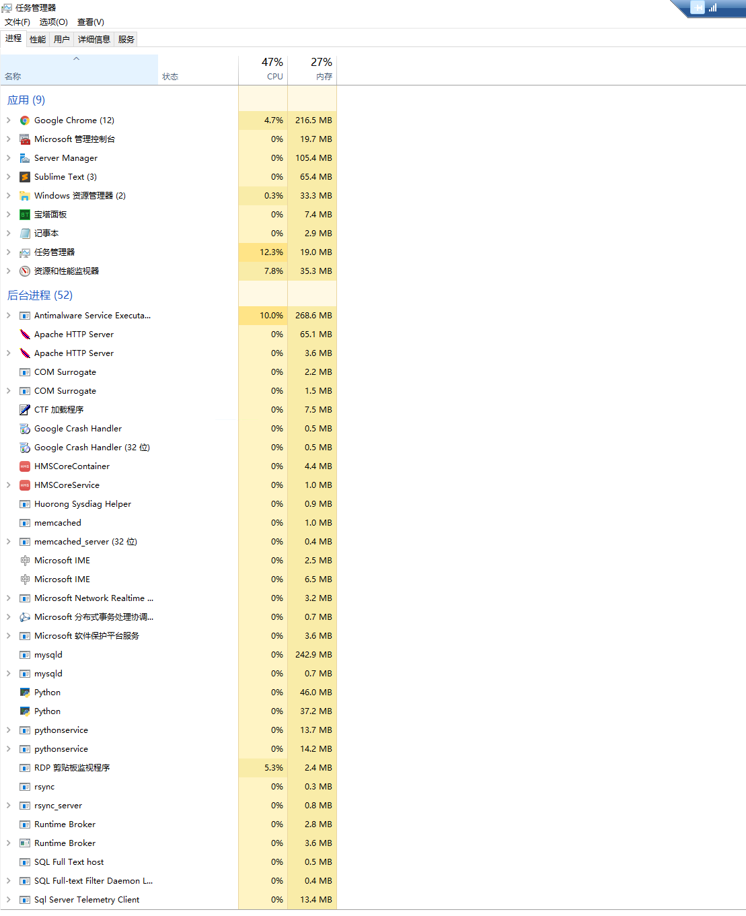Click the Google Crash Handler (32 位) icon
Screen dimensions: 746x916
25,448
